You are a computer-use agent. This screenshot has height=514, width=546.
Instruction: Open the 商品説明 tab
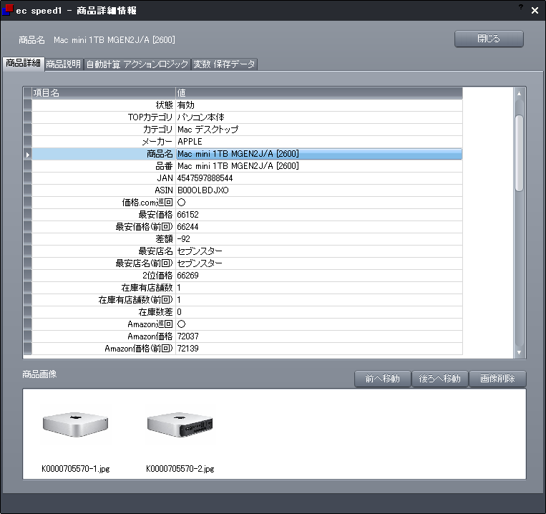64,64
